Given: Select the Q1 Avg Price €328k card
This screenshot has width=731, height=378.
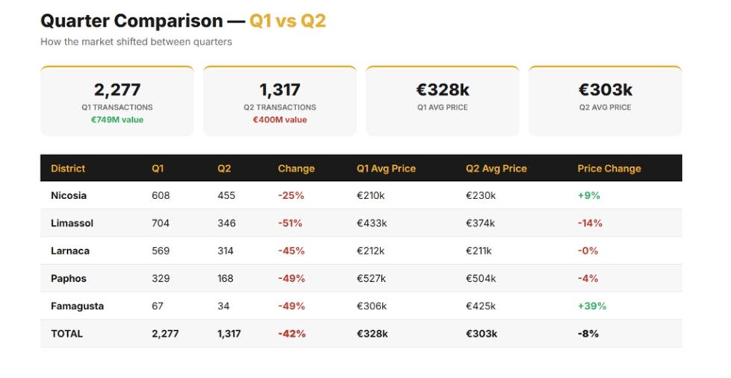Looking at the screenshot, I should pyautogui.click(x=442, y=101).
